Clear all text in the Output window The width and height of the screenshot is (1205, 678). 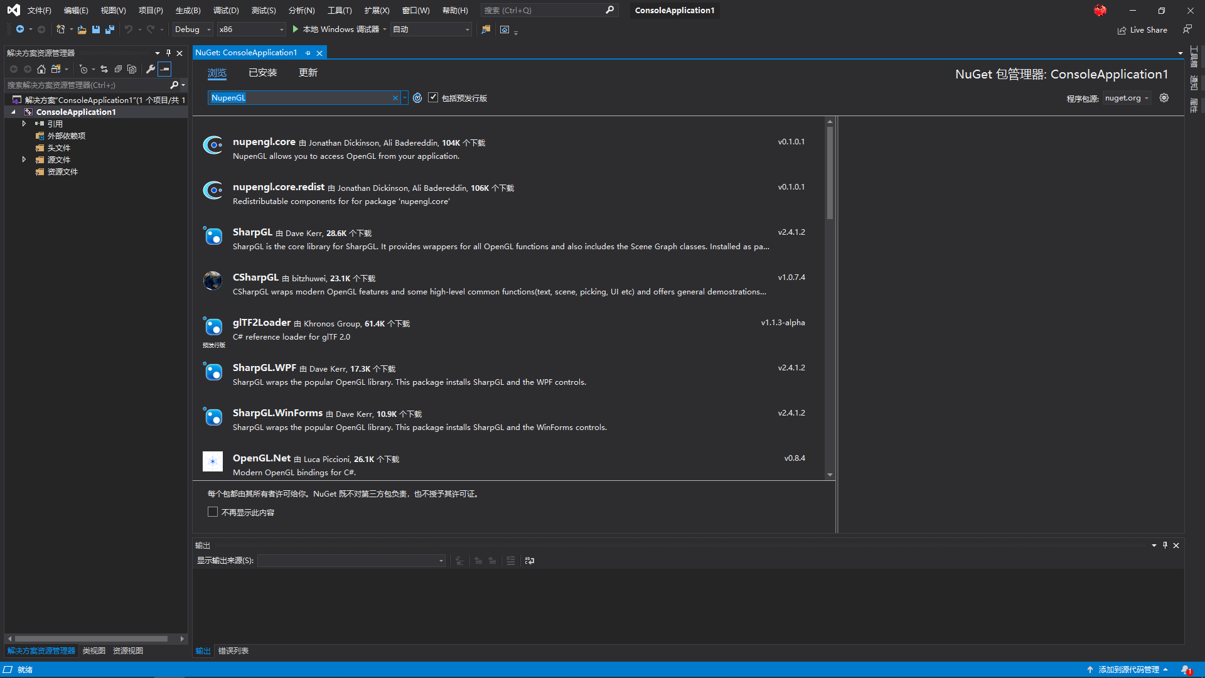[x=510, y=561]
